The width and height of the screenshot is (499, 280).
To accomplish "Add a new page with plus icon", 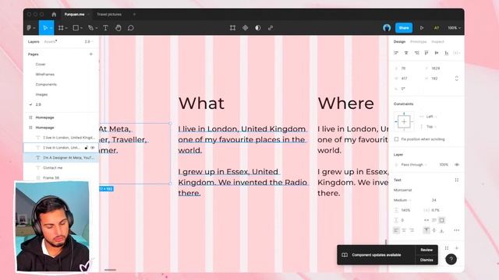I will pyautogui.click(x=90, y=54).
